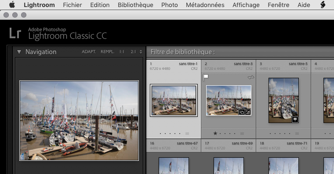Open the Lightroom application menu
The width and height of the screenshot is (334, 174).
point(39,5)
